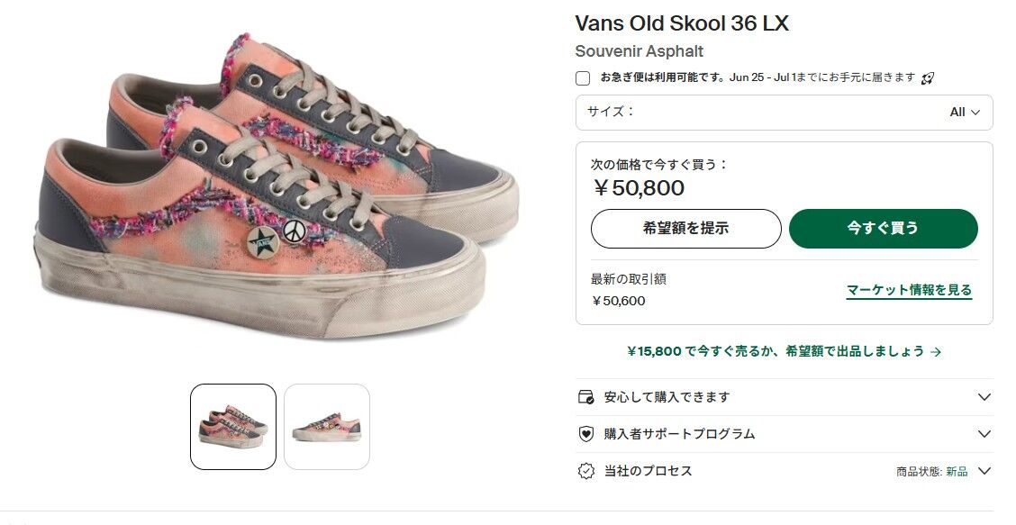The width and height of the screenshot is (1016, 525).
Task: Expand the 購入者サポートプログラム section chevron
Action: 984,434
